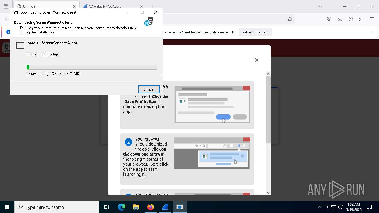Switch to Firefox on the taskbar
This screenshot has width=379, height=213.
[150, 207]
